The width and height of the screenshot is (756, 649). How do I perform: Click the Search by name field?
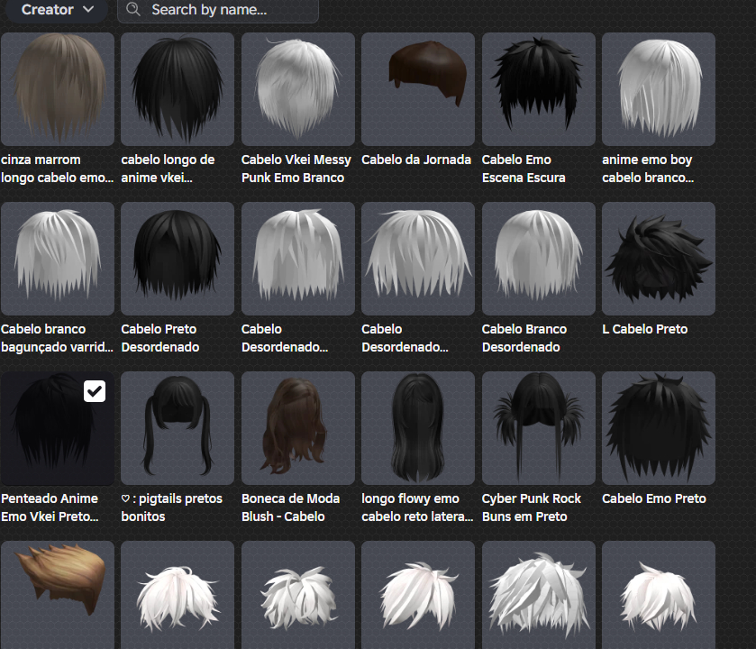[218, 10]
